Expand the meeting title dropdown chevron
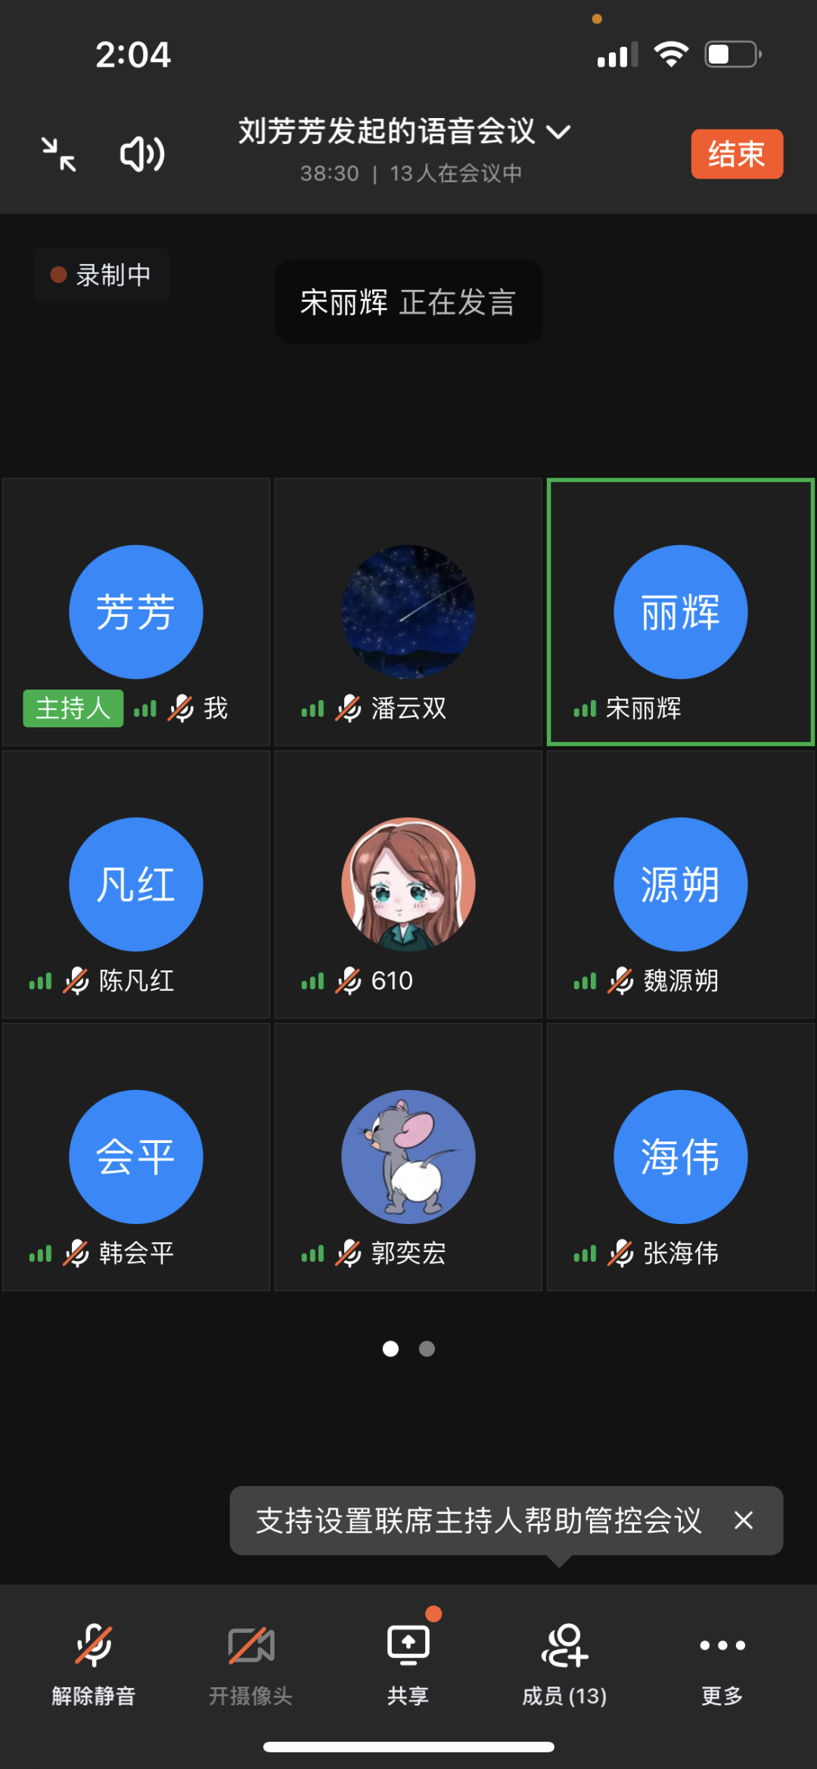 click(558, 132)
